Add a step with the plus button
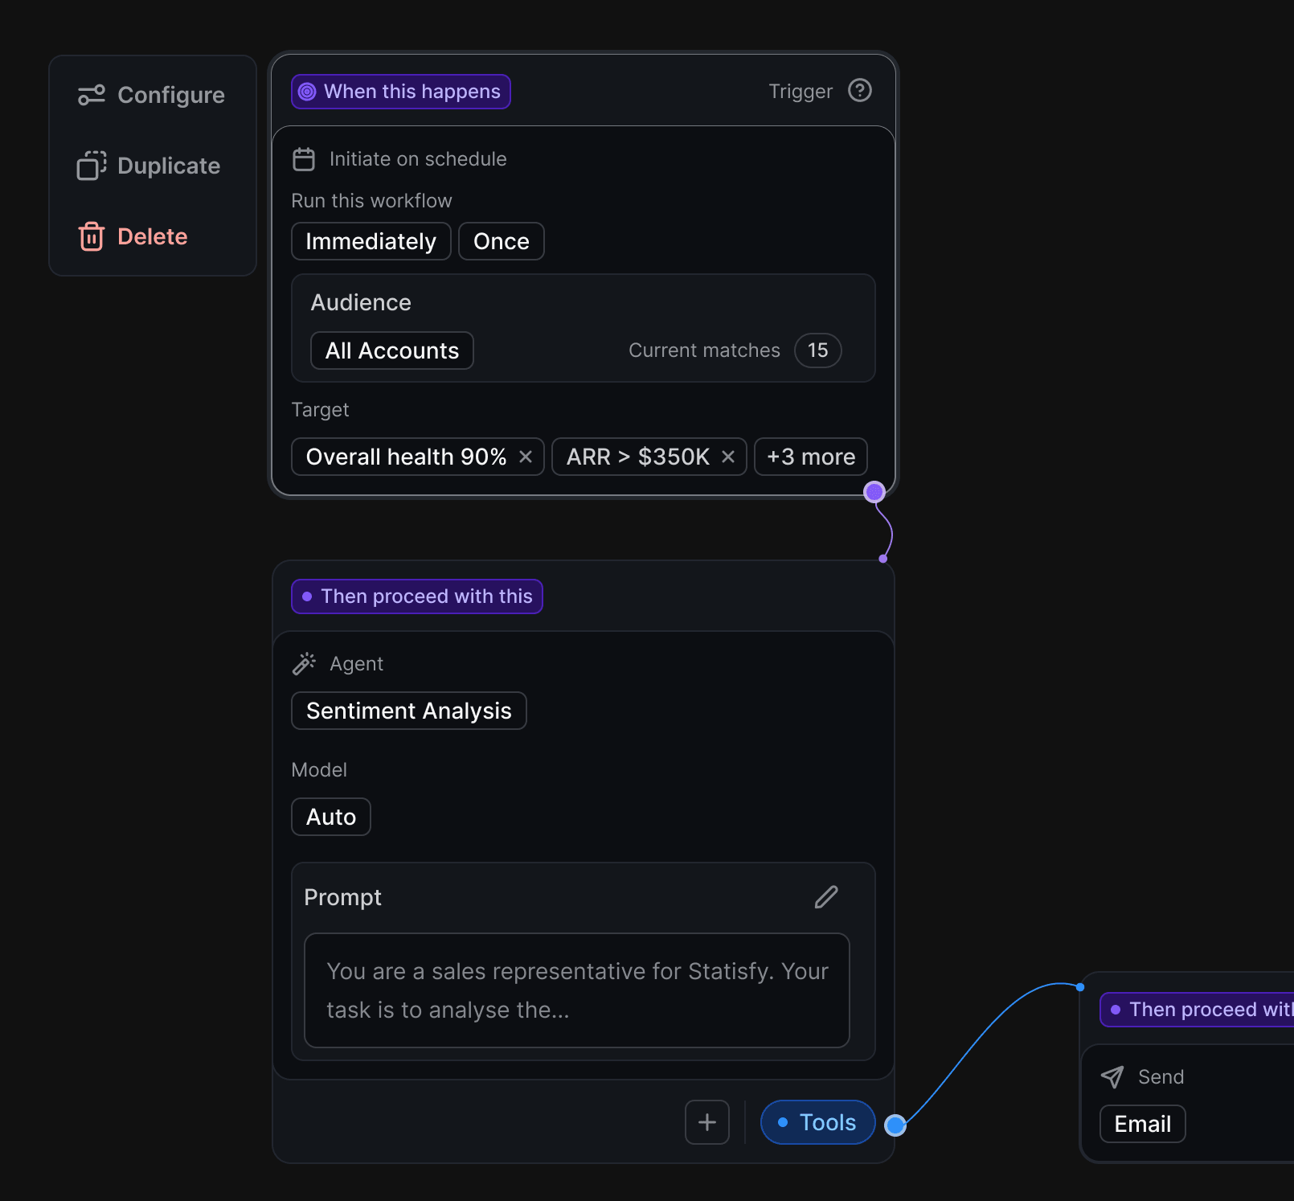Viewport: 1294px width, 1201px height. tap(707, 1122)
